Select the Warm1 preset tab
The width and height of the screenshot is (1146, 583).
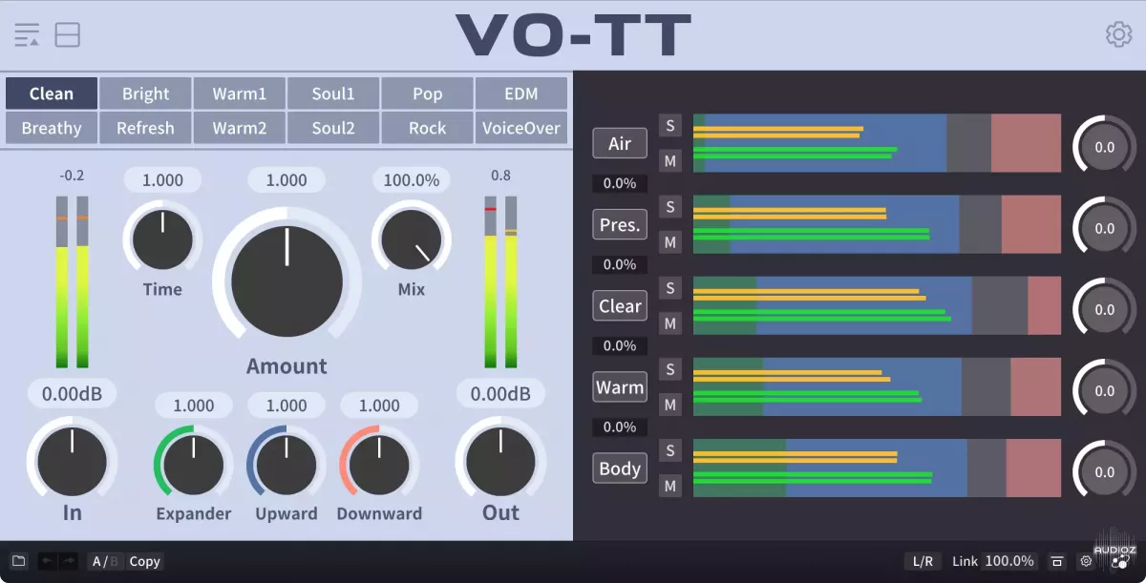(x=240, y=94)
